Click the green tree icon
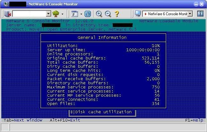 click(x=56, y=14)
